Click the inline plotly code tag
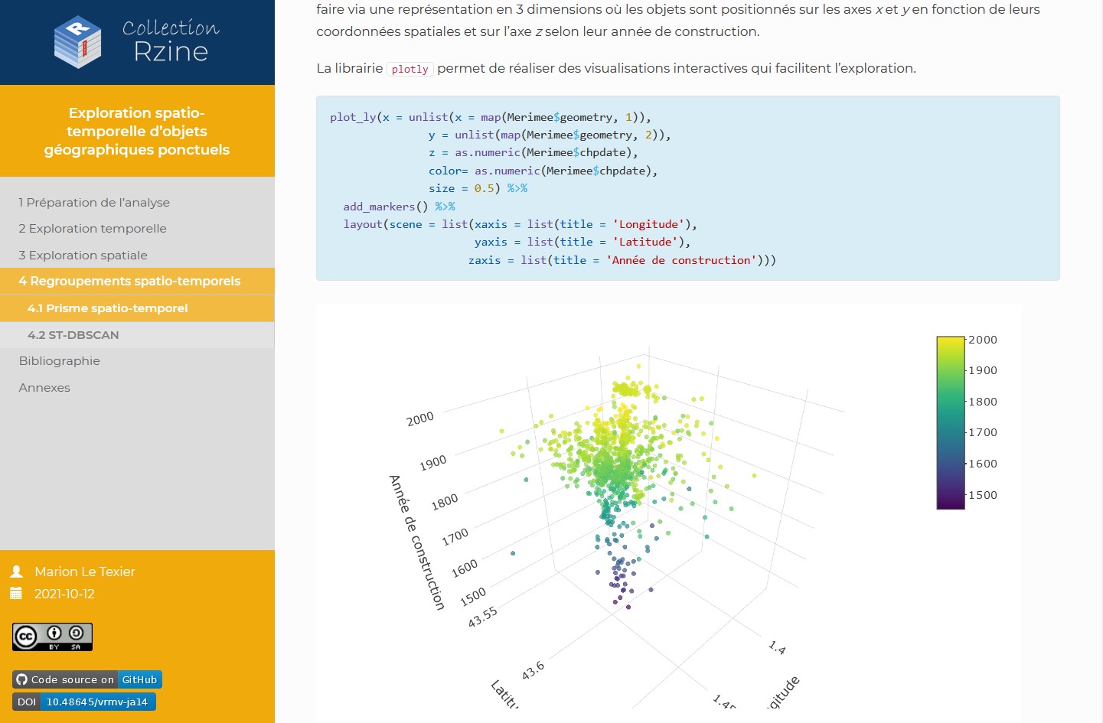Screen dimensions: 1103x723 (x=410, y=69)
